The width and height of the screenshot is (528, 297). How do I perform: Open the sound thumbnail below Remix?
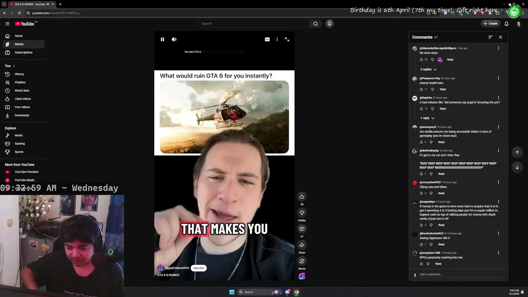pyautogui.click(x=302, y=276)
